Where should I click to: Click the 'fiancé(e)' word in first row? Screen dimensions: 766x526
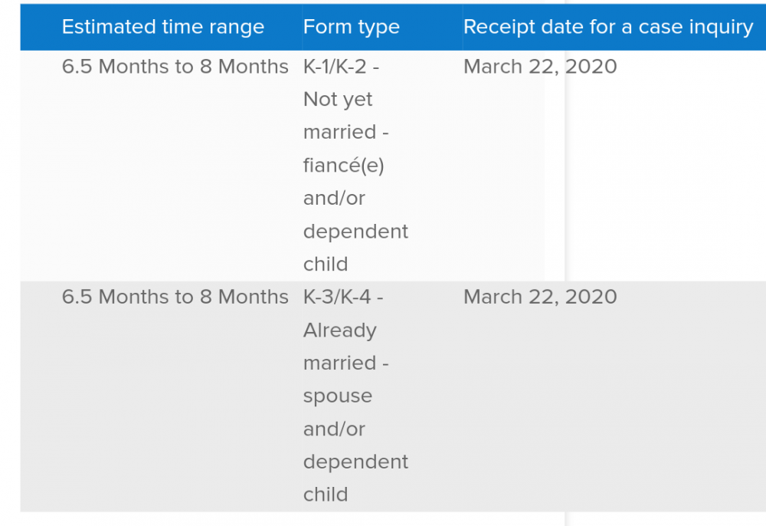click(343, 165)
